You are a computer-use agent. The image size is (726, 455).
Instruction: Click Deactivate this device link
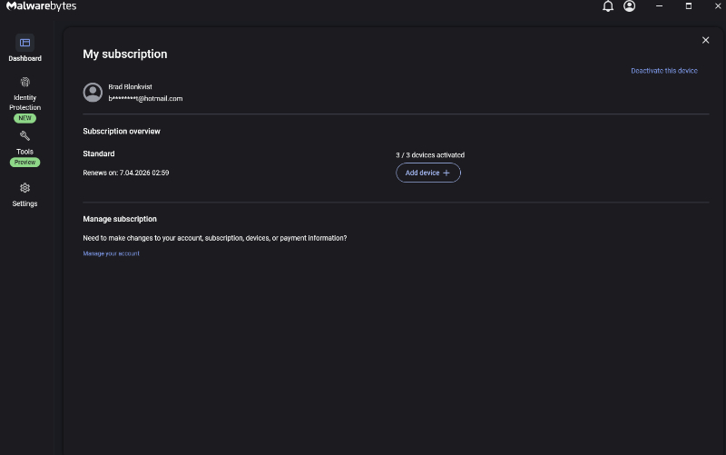pos(664,71)
